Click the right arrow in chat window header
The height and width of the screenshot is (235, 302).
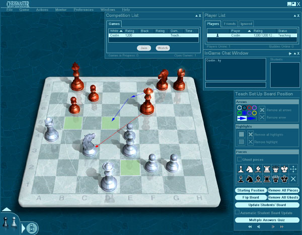[x=290, y=54]
